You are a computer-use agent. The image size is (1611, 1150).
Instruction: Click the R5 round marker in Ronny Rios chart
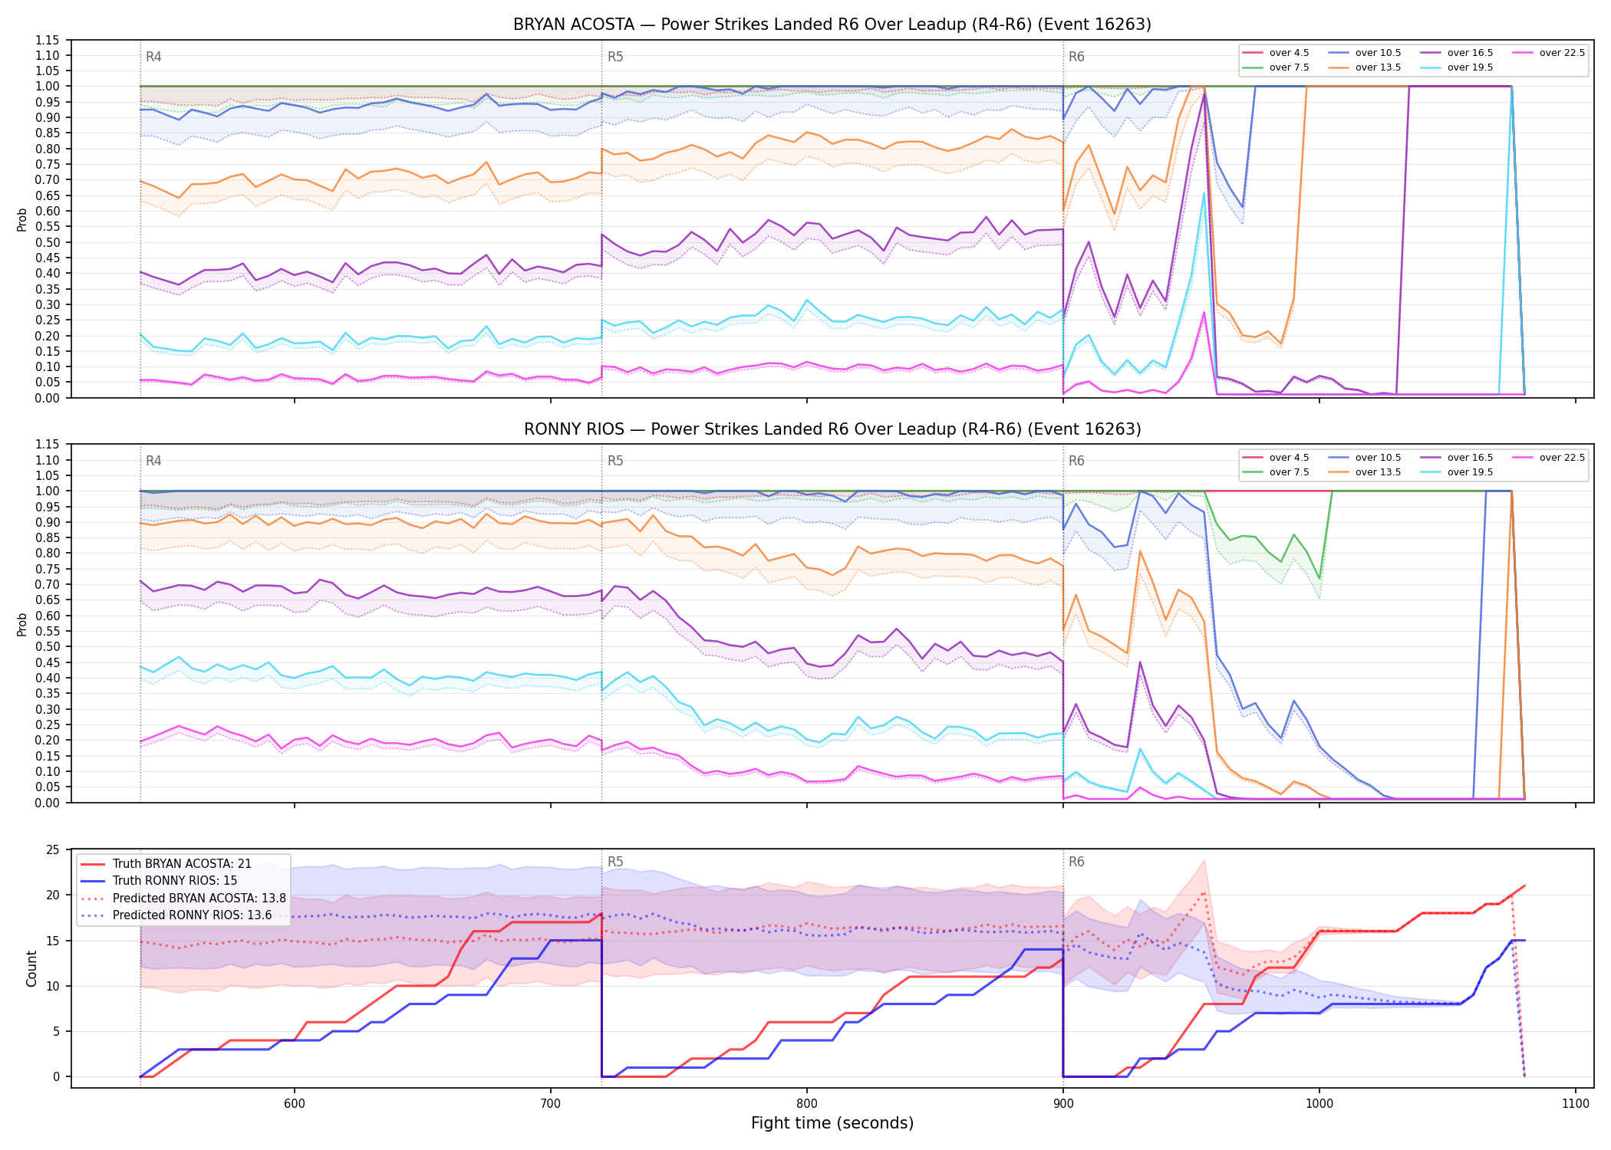coord(615,461)
